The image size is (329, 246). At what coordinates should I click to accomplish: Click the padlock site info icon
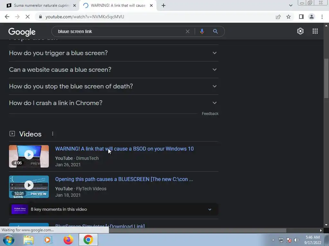tap(40, 17)
